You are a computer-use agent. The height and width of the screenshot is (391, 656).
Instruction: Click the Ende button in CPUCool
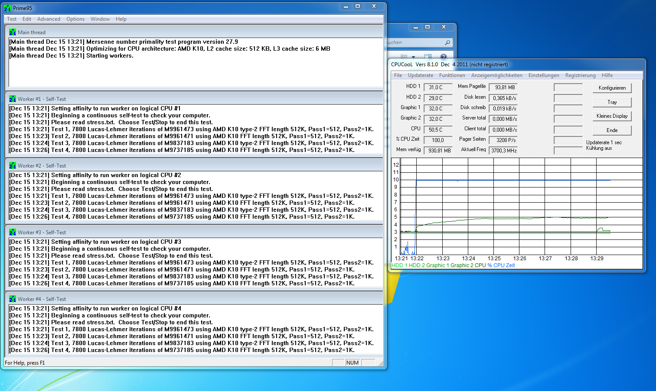[612, 130]
